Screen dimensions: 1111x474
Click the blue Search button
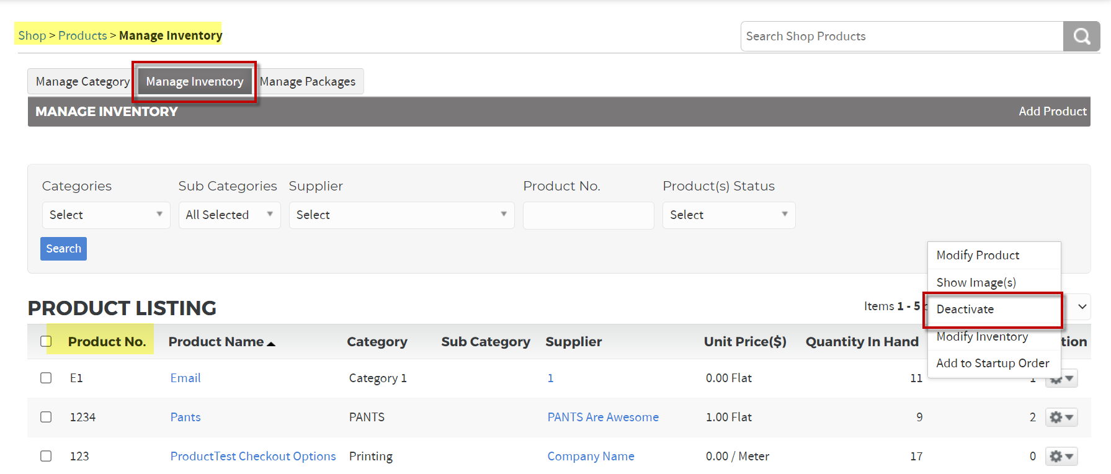pos(63,249)
